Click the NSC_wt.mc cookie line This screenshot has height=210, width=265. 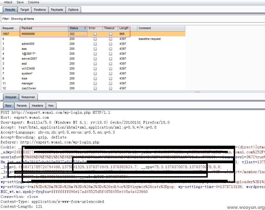[x=74, y=192]
